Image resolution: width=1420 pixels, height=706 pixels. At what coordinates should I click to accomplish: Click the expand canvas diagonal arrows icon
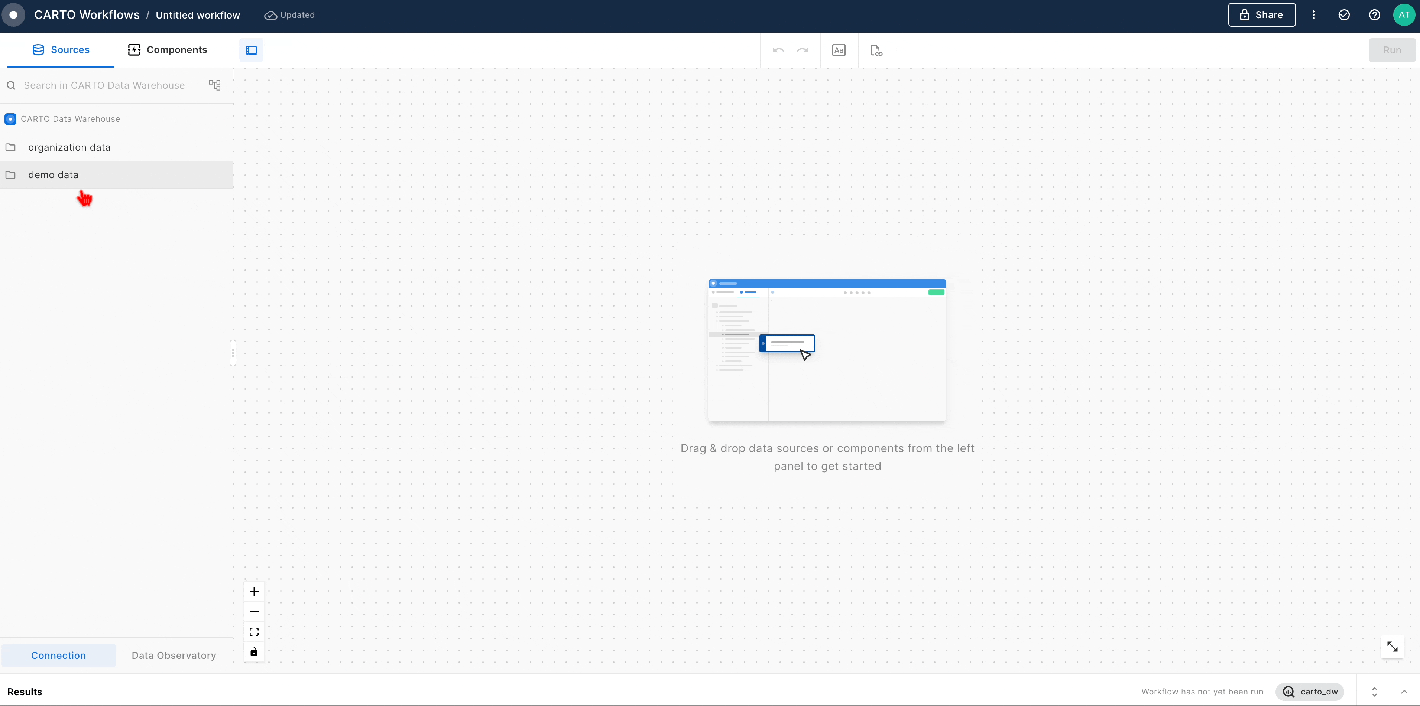click(x=1392, y=647)
